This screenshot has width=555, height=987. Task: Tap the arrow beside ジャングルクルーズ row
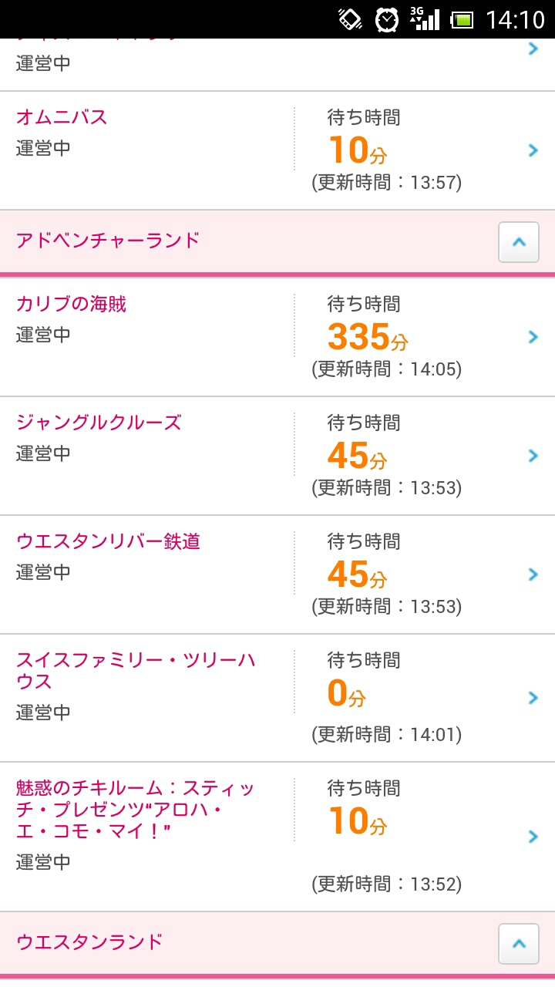coord(533,456)
